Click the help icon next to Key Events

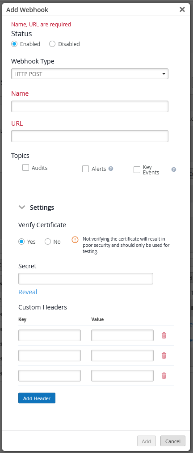(x=174, y=169)
